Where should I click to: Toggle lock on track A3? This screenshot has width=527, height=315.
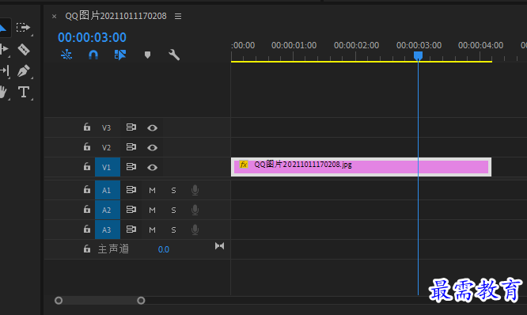click(x=87, y=230)
